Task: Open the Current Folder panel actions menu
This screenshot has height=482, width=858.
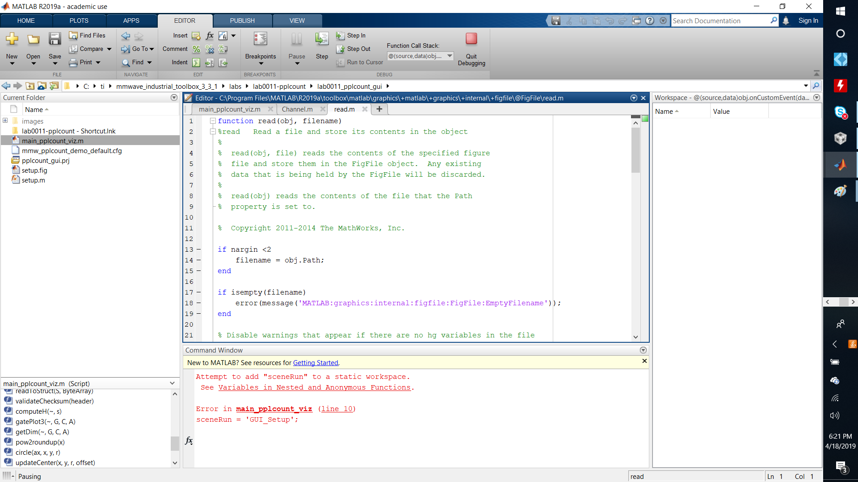Action: pos(174,97)
